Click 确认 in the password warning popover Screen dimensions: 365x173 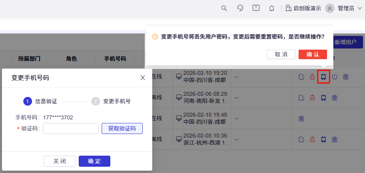click(x=313, y=54)
